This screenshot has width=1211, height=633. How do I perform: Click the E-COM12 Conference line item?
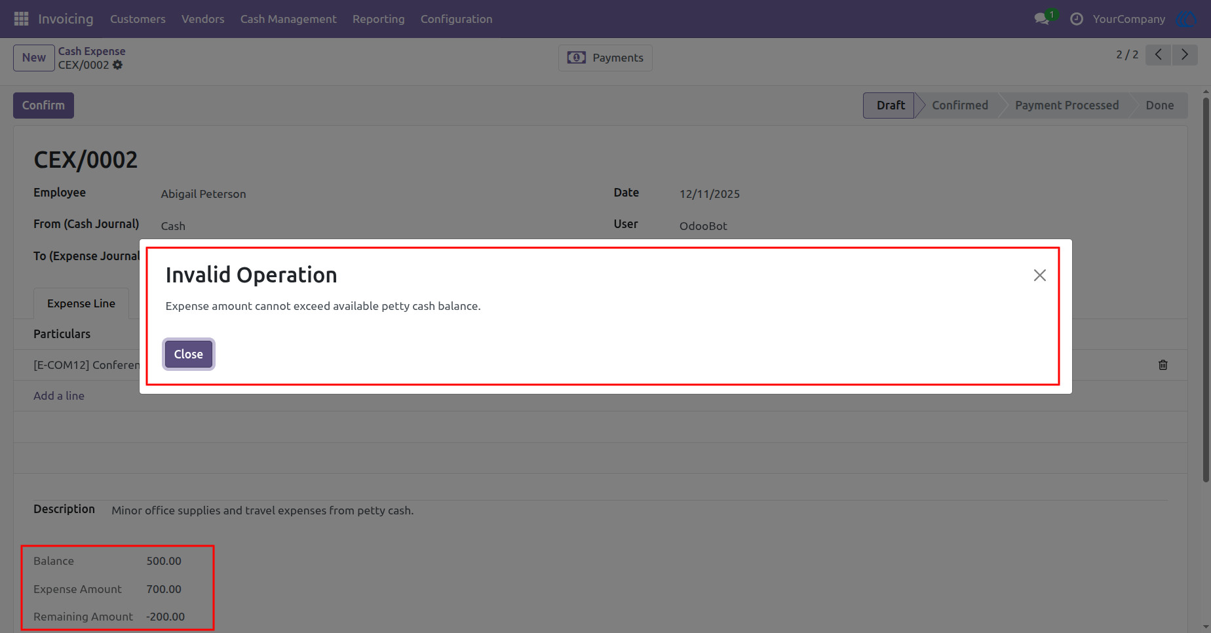coord(86,365)
